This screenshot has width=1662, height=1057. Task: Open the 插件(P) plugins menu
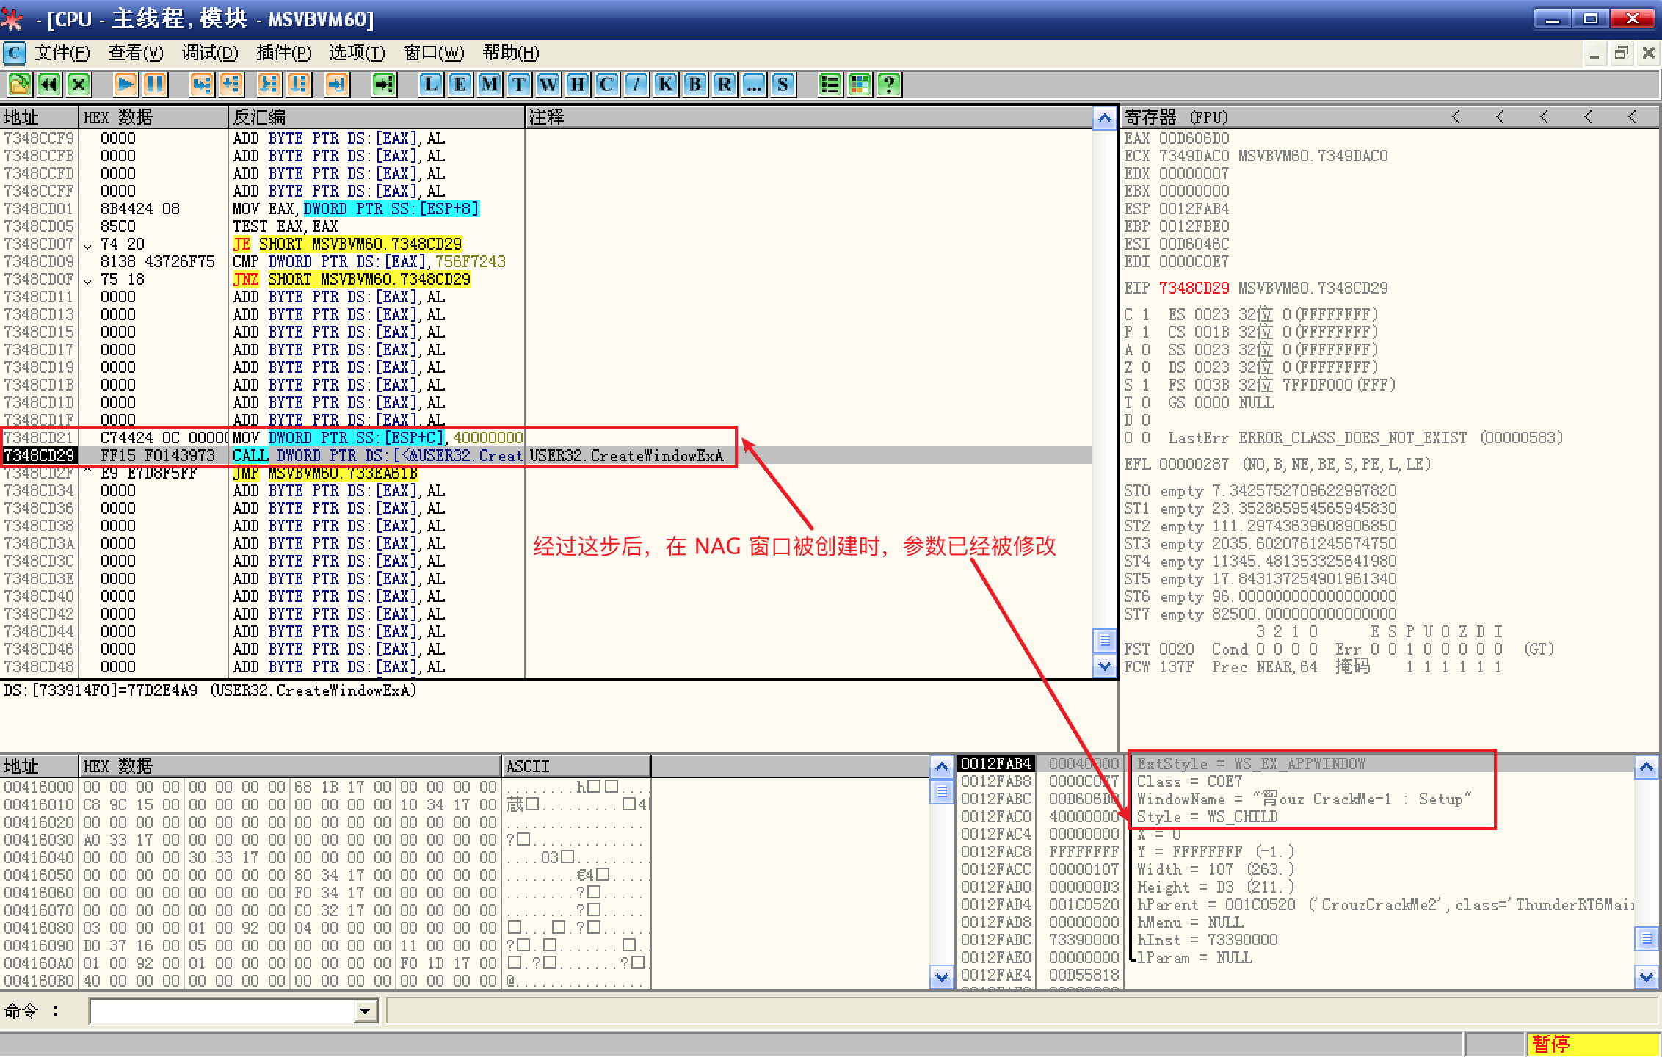coord(283,53)
